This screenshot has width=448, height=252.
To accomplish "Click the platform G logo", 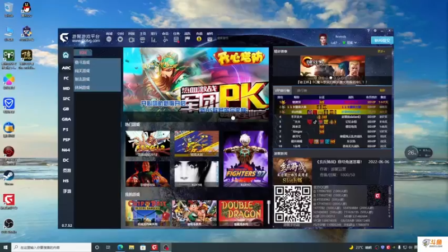I will [x=64, y=38].
